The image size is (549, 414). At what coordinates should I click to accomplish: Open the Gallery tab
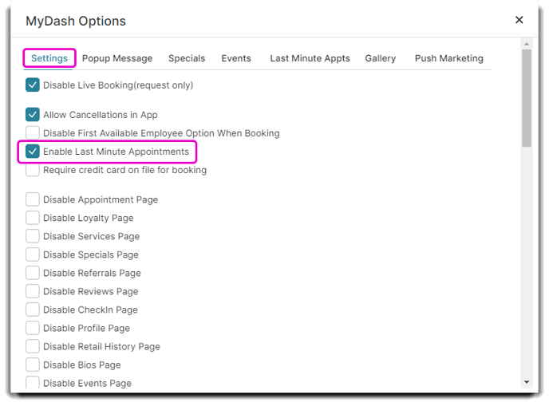point(381,58)
